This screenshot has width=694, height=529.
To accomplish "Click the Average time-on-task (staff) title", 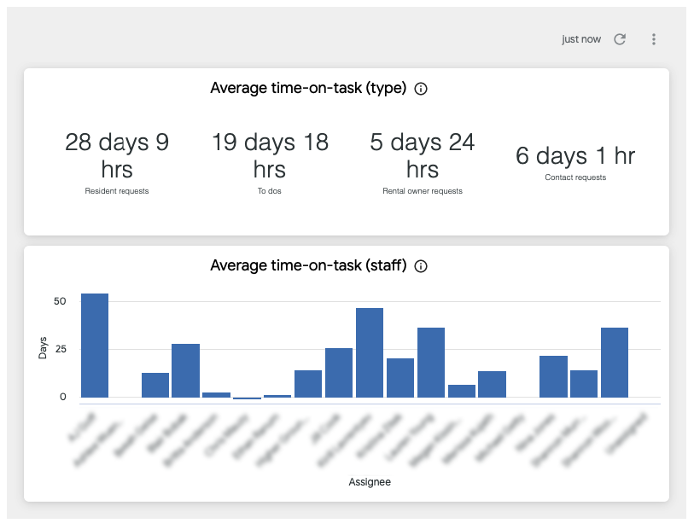I will tap(308, 265).
